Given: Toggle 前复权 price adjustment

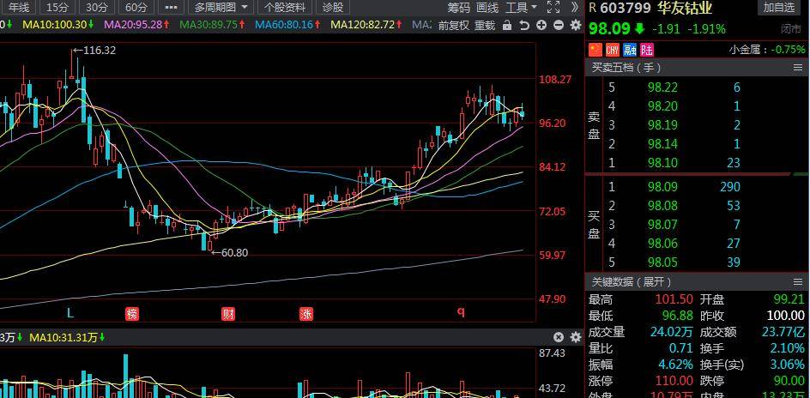Looking at the screenshot, I should click(x=454, y=25).
